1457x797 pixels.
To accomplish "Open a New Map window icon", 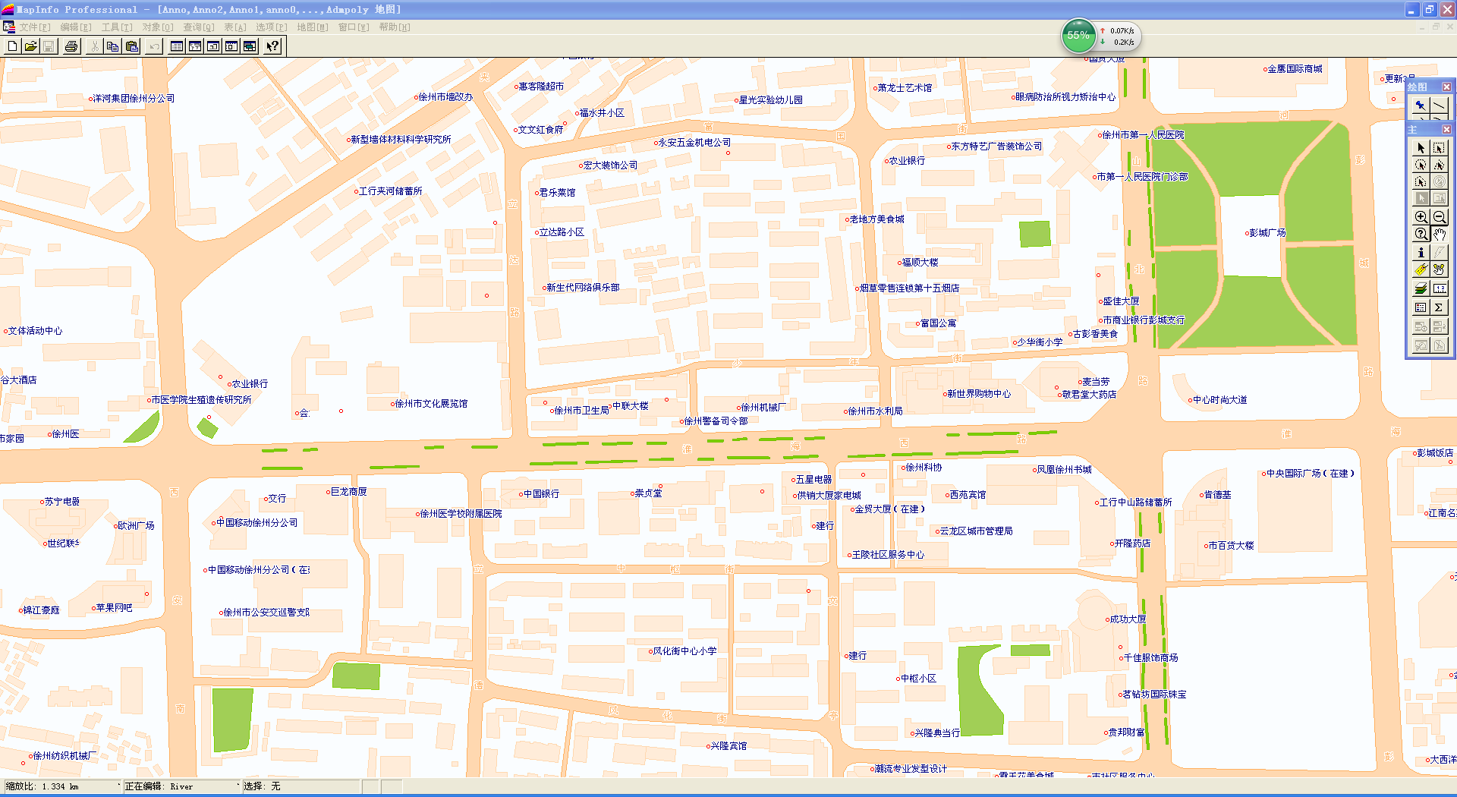I will coord(195,46).
